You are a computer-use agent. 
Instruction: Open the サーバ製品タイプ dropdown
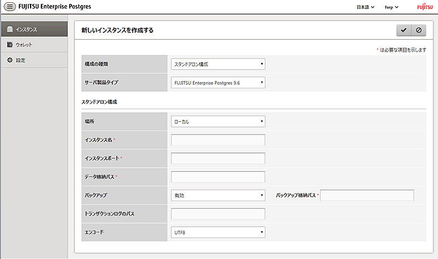[x=218, y=83]
